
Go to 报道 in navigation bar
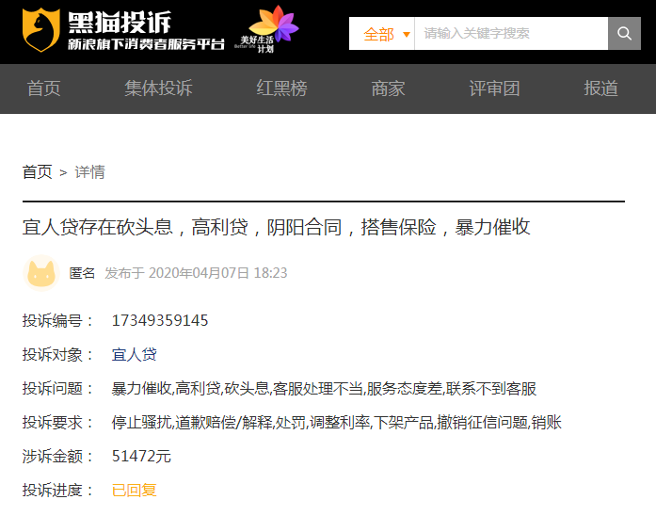tap(600, 89)
